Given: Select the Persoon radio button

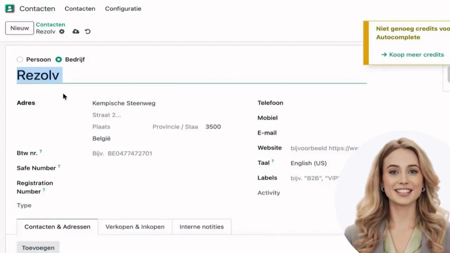Looking at the screenshot, I should [x=20, y=59].
